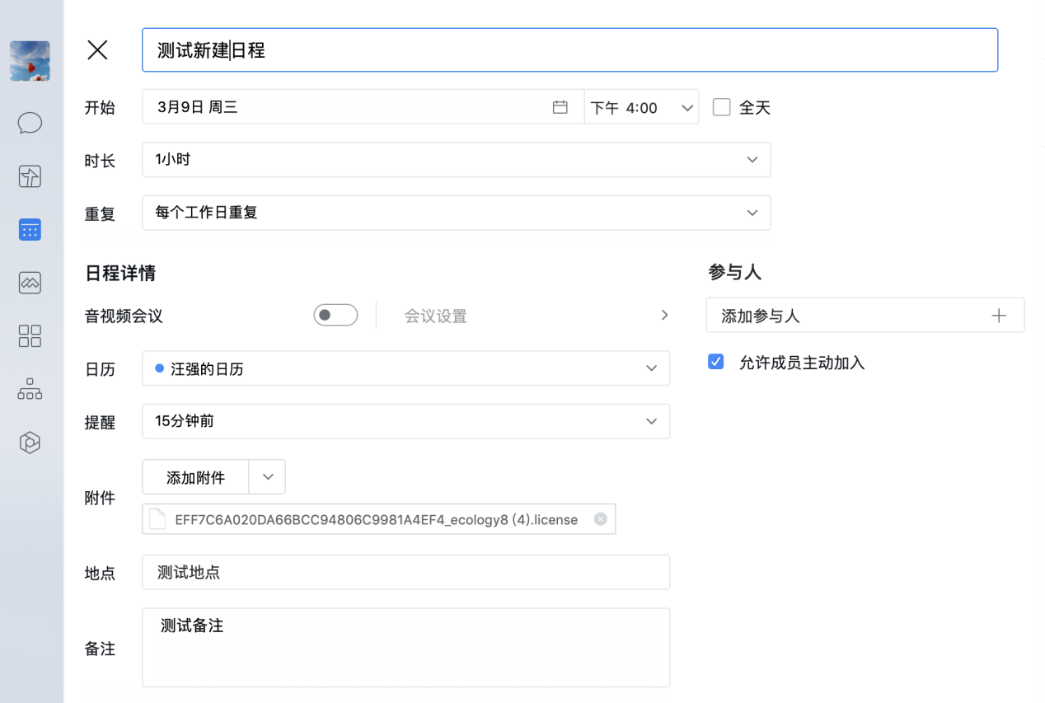The height and width of the screenshot is (703, 1045).
Task: Toggle the 音视频会议 switch on
Action: tap(335, 315)
